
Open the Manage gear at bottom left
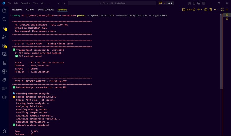(4, 131)
